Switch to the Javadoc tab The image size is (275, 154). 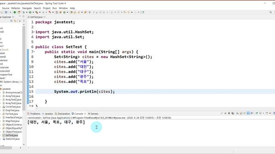pos(48,114)
